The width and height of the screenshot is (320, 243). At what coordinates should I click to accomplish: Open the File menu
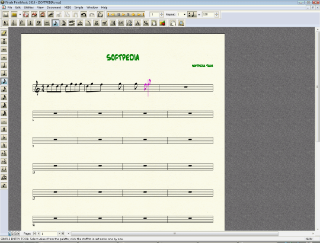point(9,8)
